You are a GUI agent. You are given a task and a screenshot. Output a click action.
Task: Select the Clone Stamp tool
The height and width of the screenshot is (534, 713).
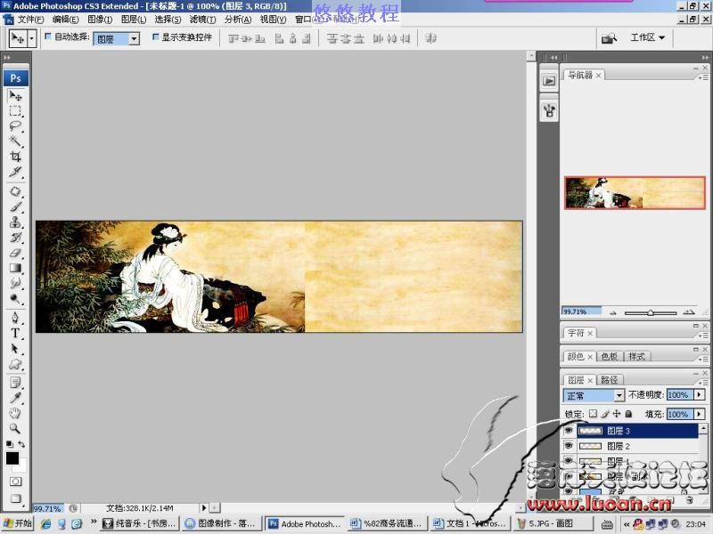tap(15, 222)
